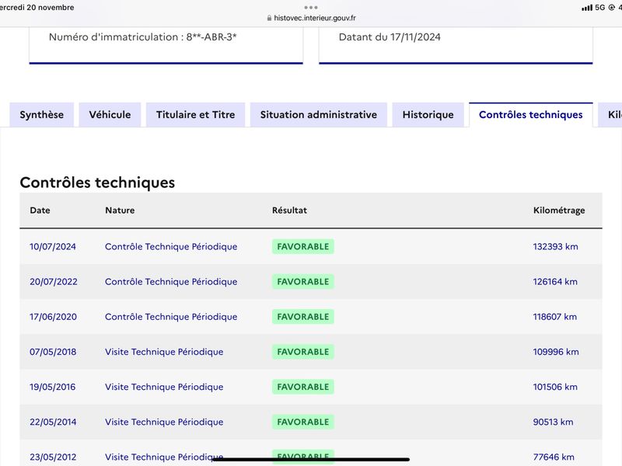Click the Numéro d'immatriculation 8**-ABR-3* text
The width and height of the screenshot is (622, 466).
[143, 37]
